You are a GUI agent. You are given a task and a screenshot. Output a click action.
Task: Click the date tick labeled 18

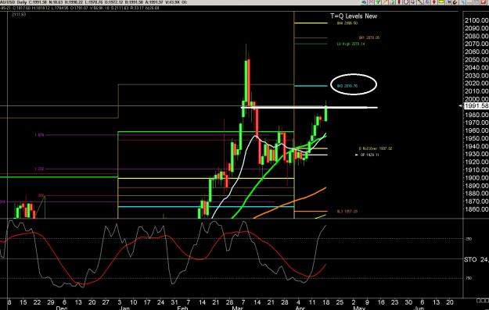(326, 302)
